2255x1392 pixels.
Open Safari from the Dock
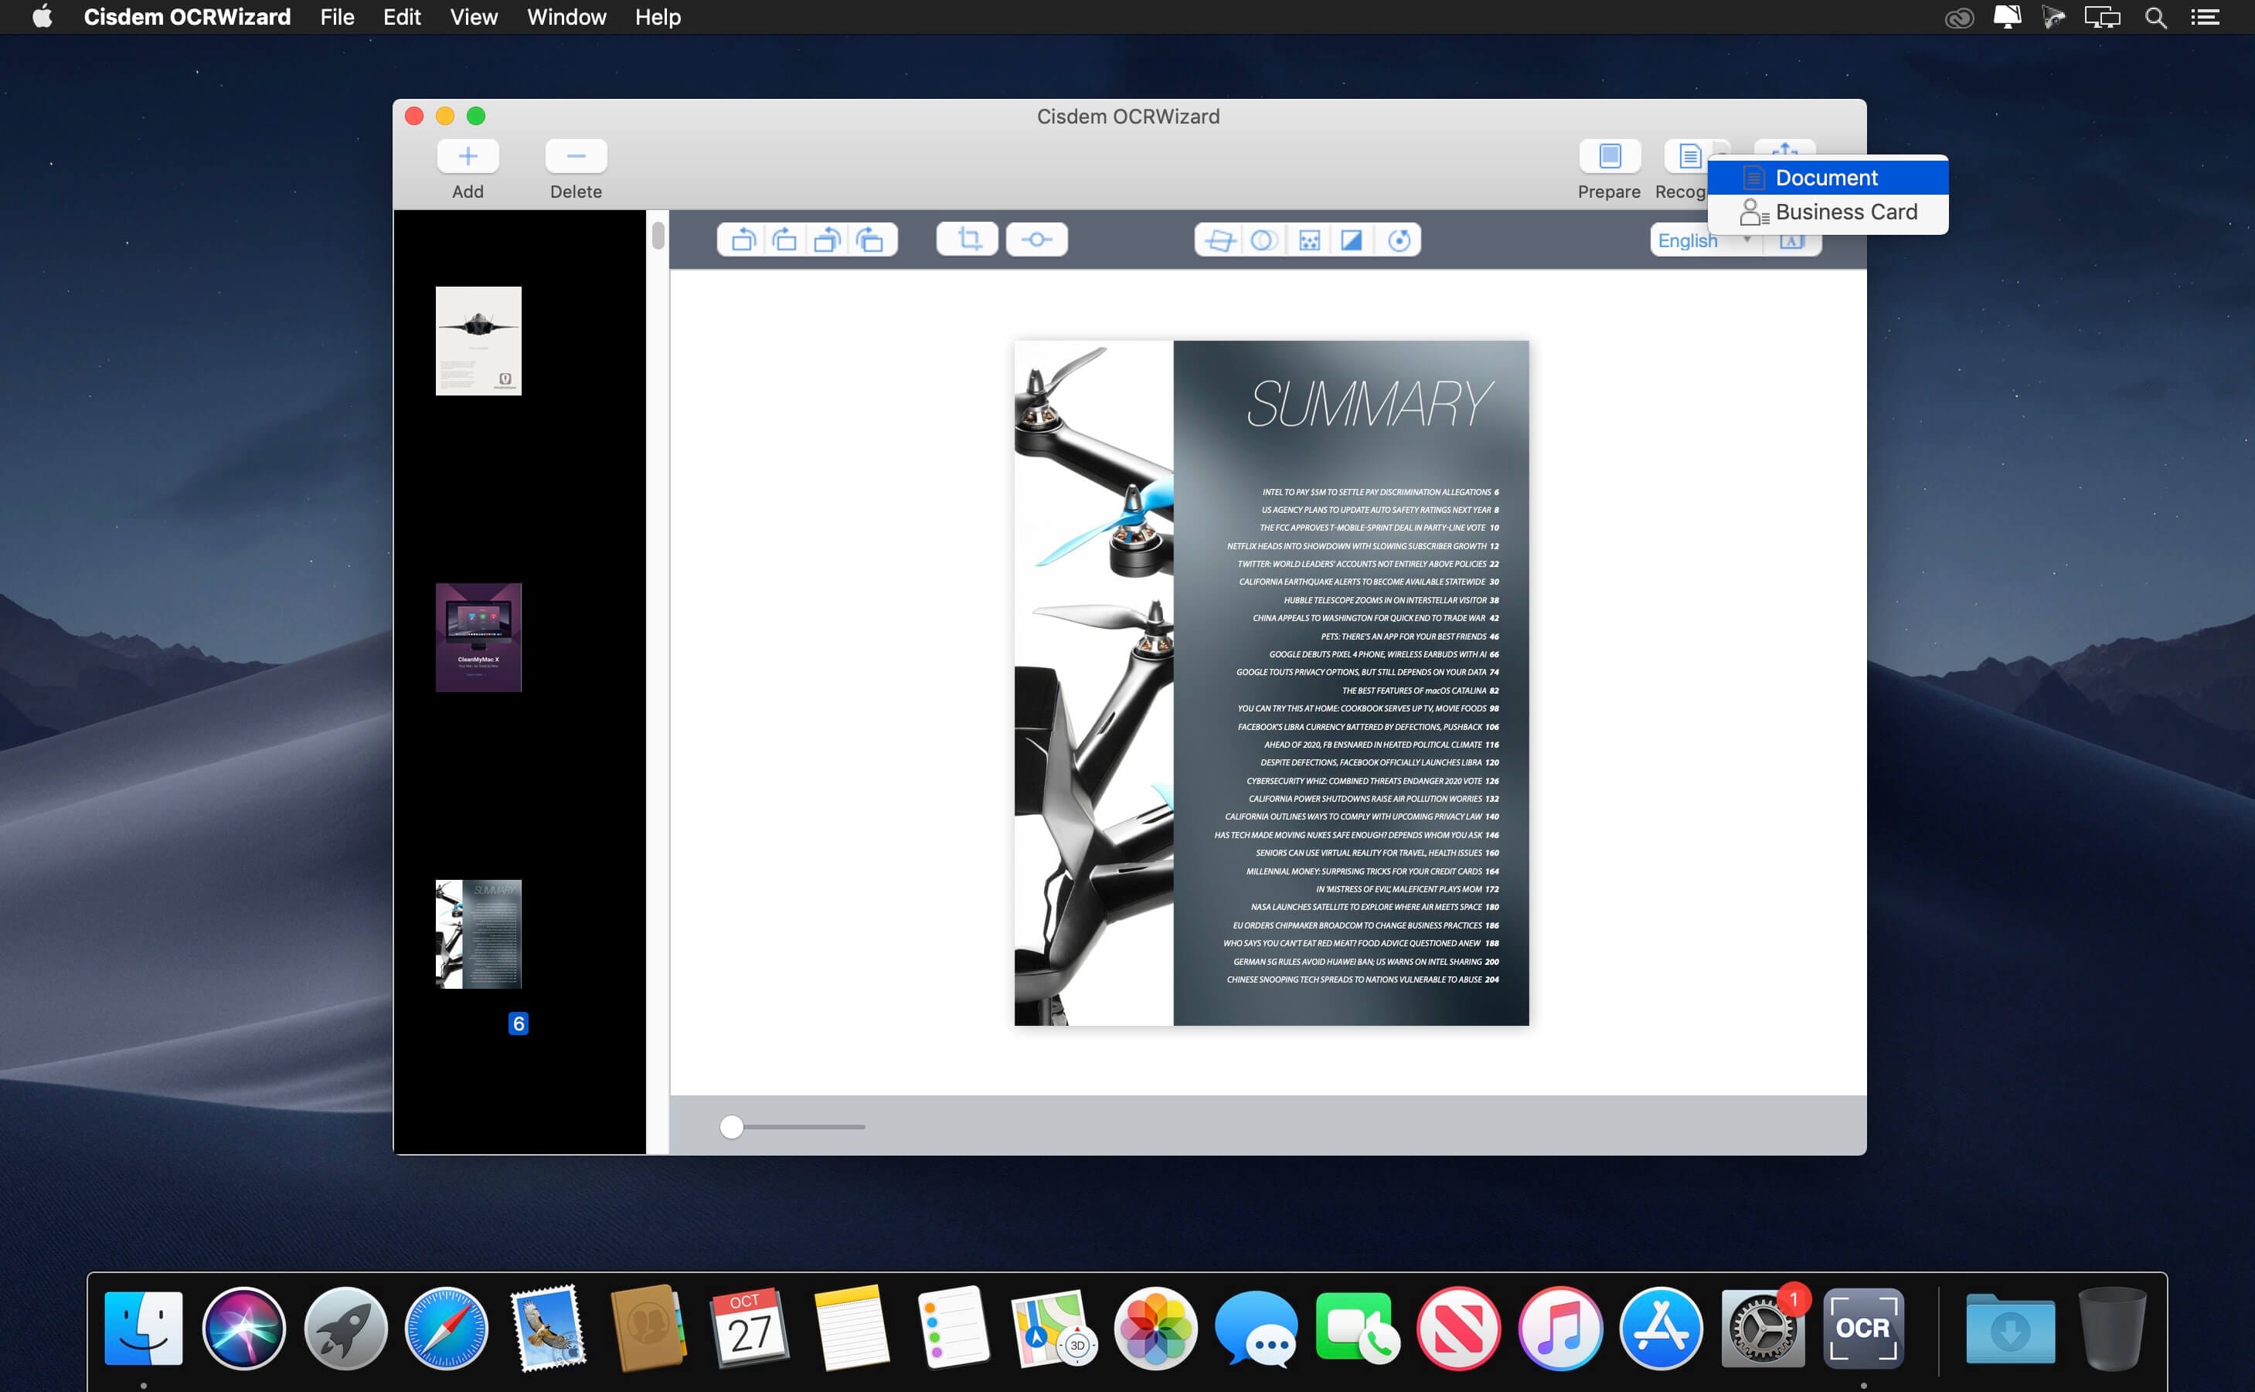pos(447,1328)
